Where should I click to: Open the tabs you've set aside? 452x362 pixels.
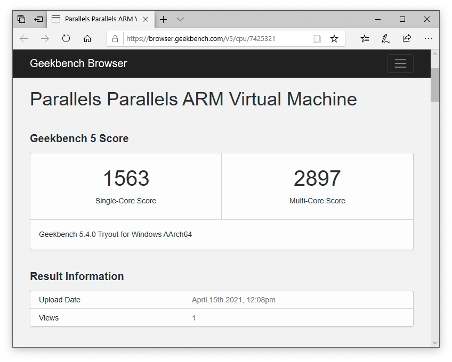pyautogui.click(x=21, y=19)
